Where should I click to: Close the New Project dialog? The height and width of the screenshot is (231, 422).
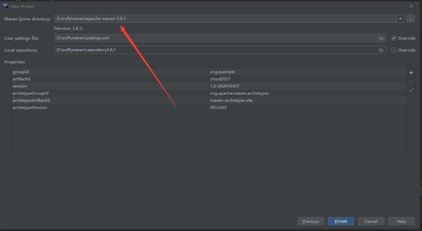click(411, 6)
